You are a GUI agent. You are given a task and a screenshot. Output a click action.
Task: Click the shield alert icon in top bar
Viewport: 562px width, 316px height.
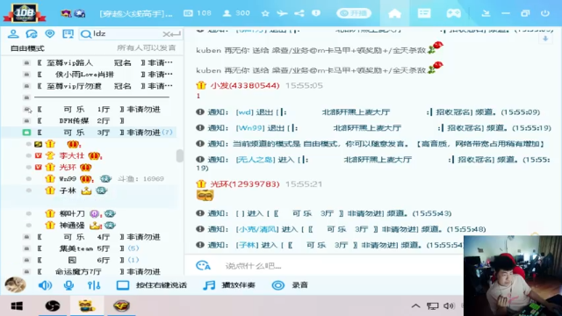[x=316, y=13]
